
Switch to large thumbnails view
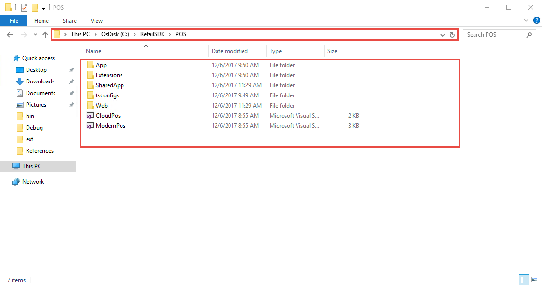pos(535,279)
